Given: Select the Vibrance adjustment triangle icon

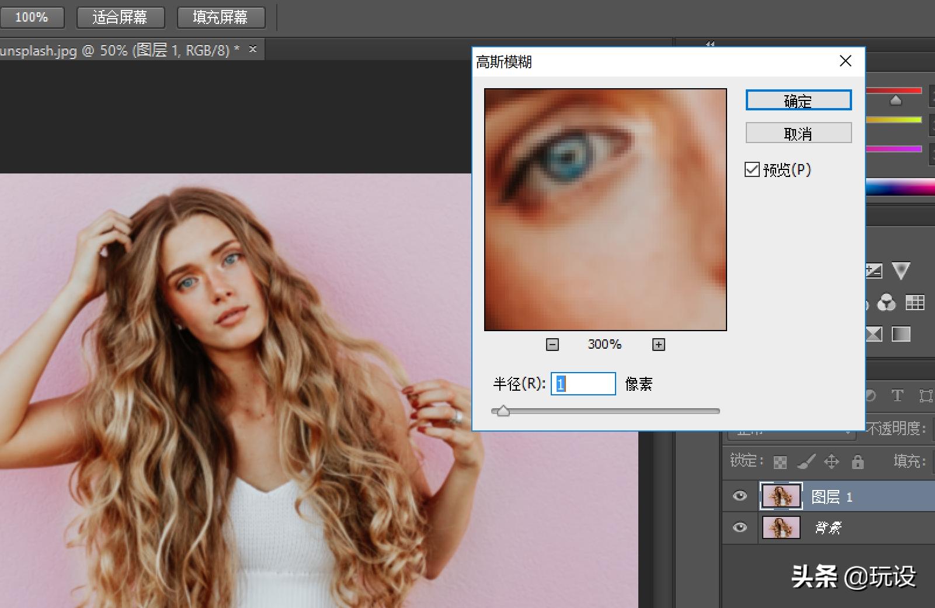Looking at the screenshot, I should point(901,270).
